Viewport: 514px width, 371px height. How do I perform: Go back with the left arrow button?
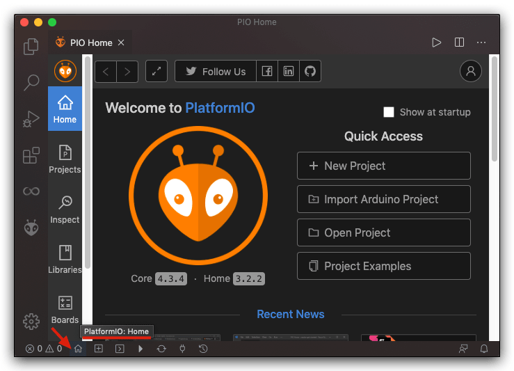[106, 71]
